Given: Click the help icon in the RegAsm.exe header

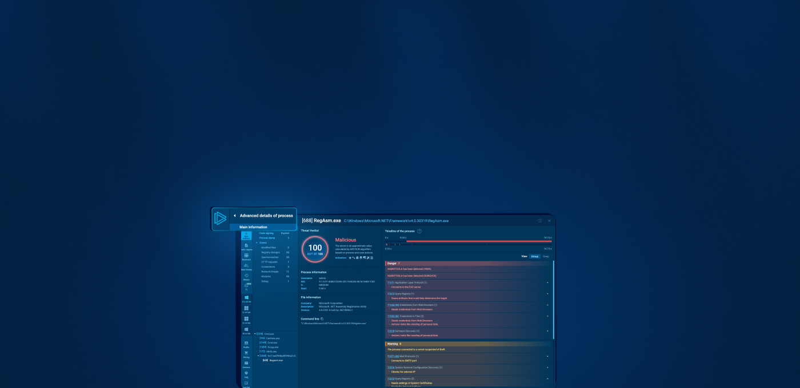Looking at the screenshot, I should [539, 221].
